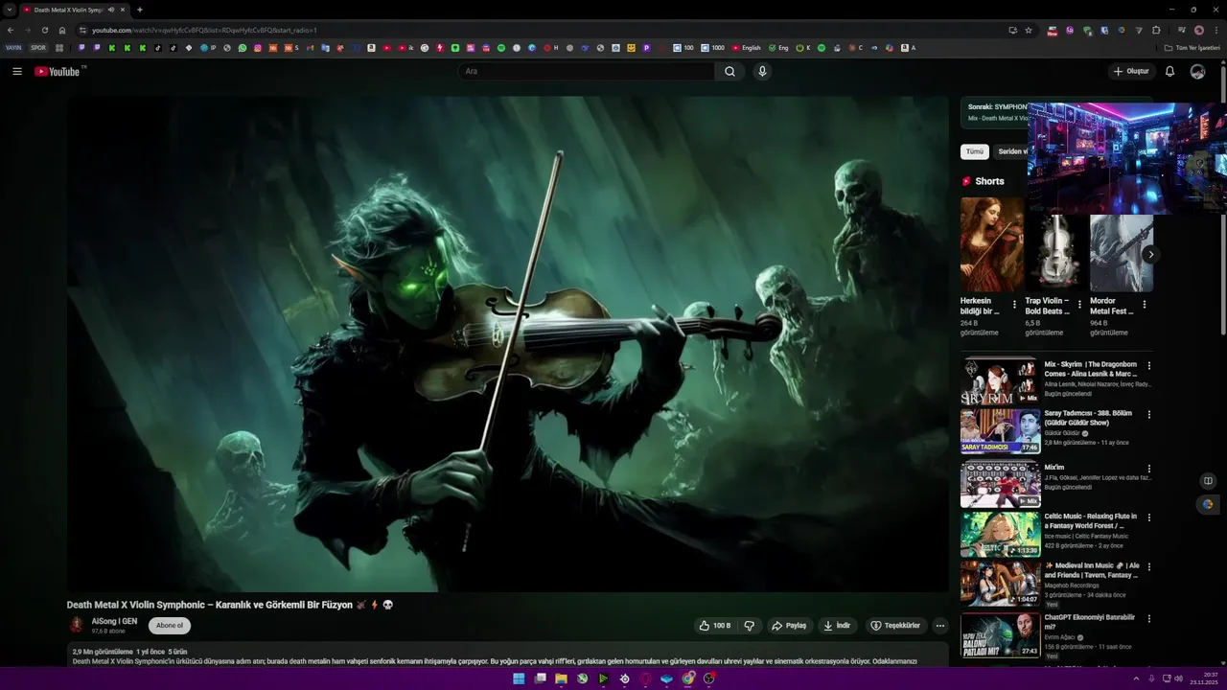
Task: Open a new browser tab
Action: [140, 10]
